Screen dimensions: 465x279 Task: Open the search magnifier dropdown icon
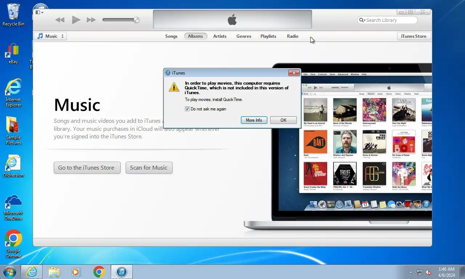pyautogui.click(x=362, y=20)
